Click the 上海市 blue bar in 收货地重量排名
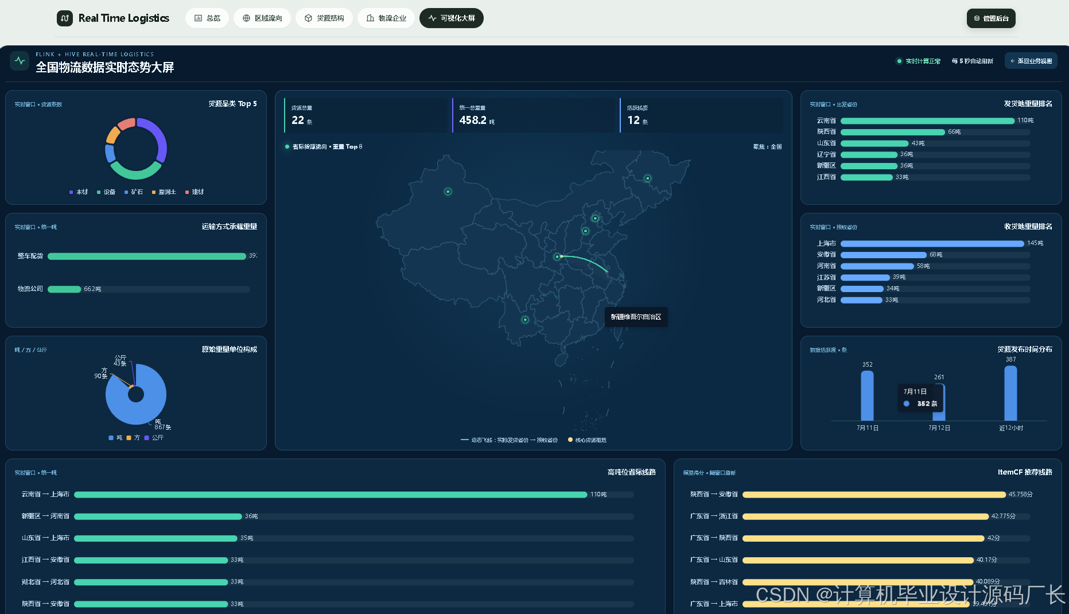Image resolution: width=1069 pixels, height=614 pixels. point(932,244)
